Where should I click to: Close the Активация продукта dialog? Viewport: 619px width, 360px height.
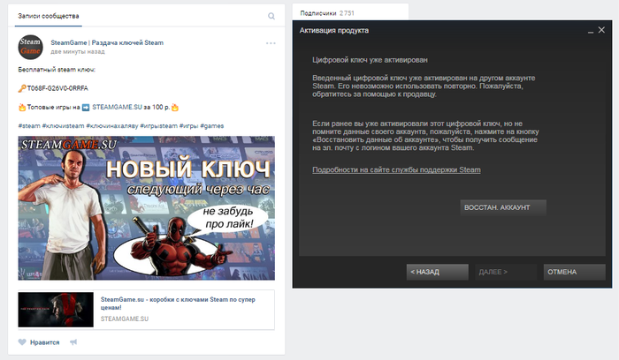601,31
